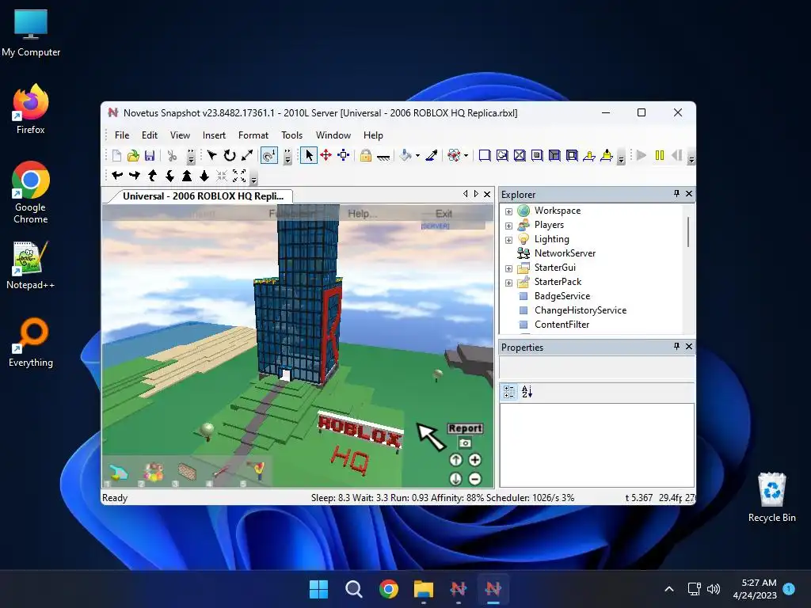Tilt camera down with curved arrow
The height and width of the screenshot is (608, 811).
[x=169, y=176]
